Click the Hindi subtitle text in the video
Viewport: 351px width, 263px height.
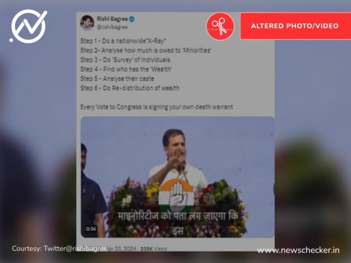pyautogui.click(x=178, y=223)
